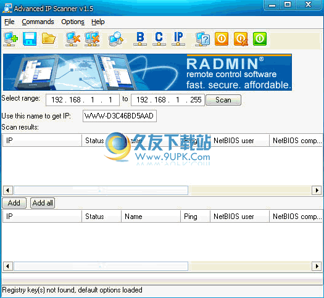Screen dimensions: 324x298
Task: Click the Add button
Action: 14,203
